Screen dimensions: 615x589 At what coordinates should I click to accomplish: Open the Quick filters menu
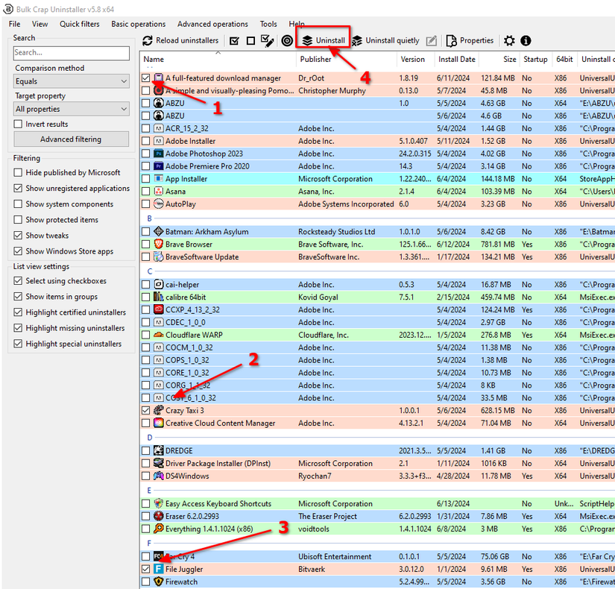click(x=80, y=24)
